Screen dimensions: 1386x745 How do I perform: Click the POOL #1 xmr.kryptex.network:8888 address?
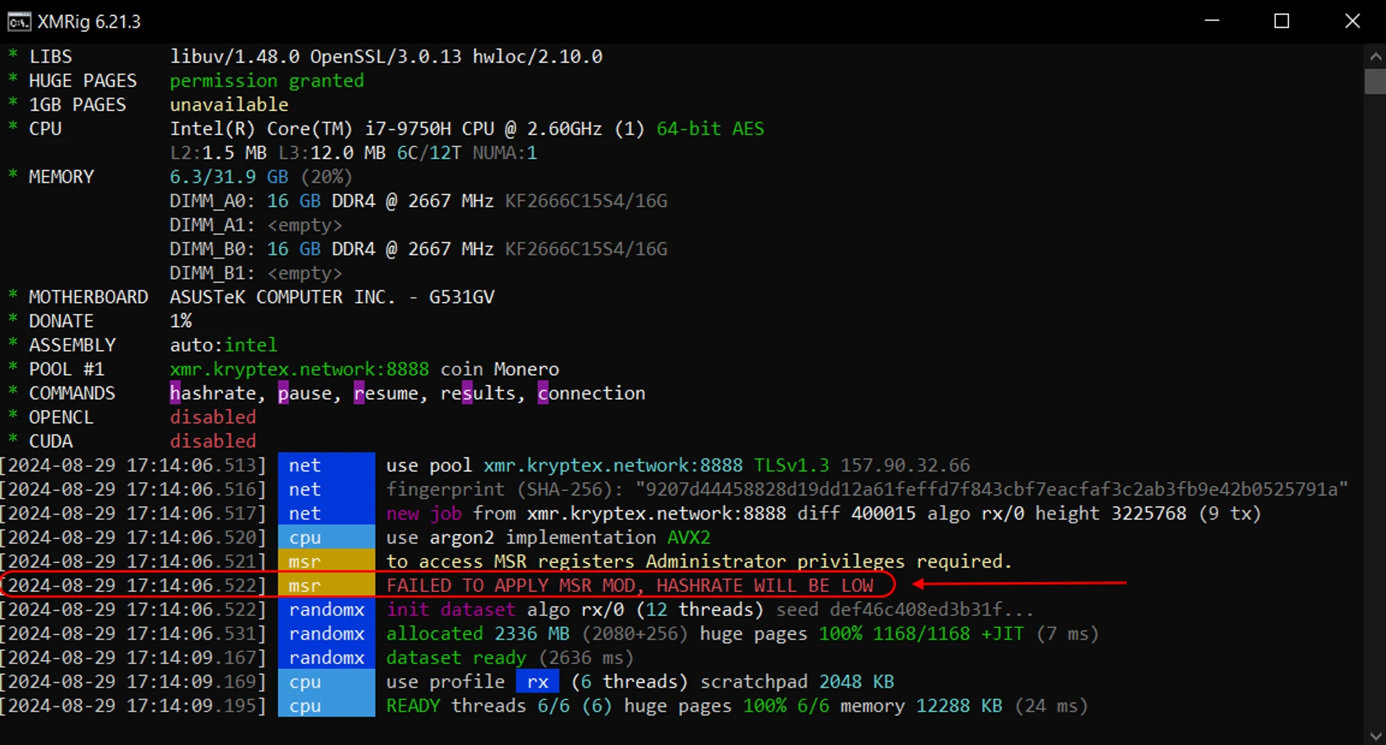click(299, 369)
